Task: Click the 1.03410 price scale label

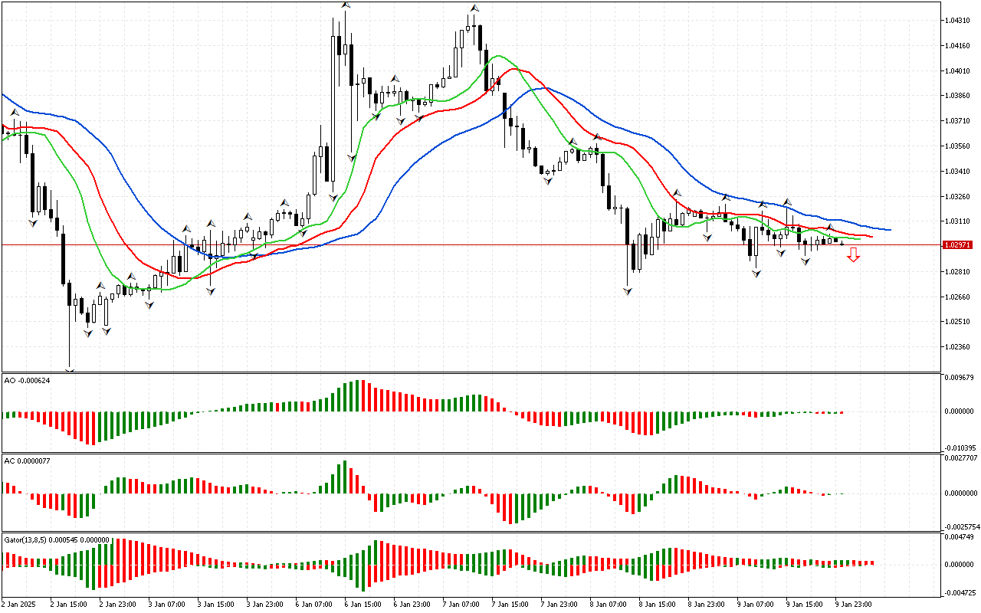Action: point(958,172)
